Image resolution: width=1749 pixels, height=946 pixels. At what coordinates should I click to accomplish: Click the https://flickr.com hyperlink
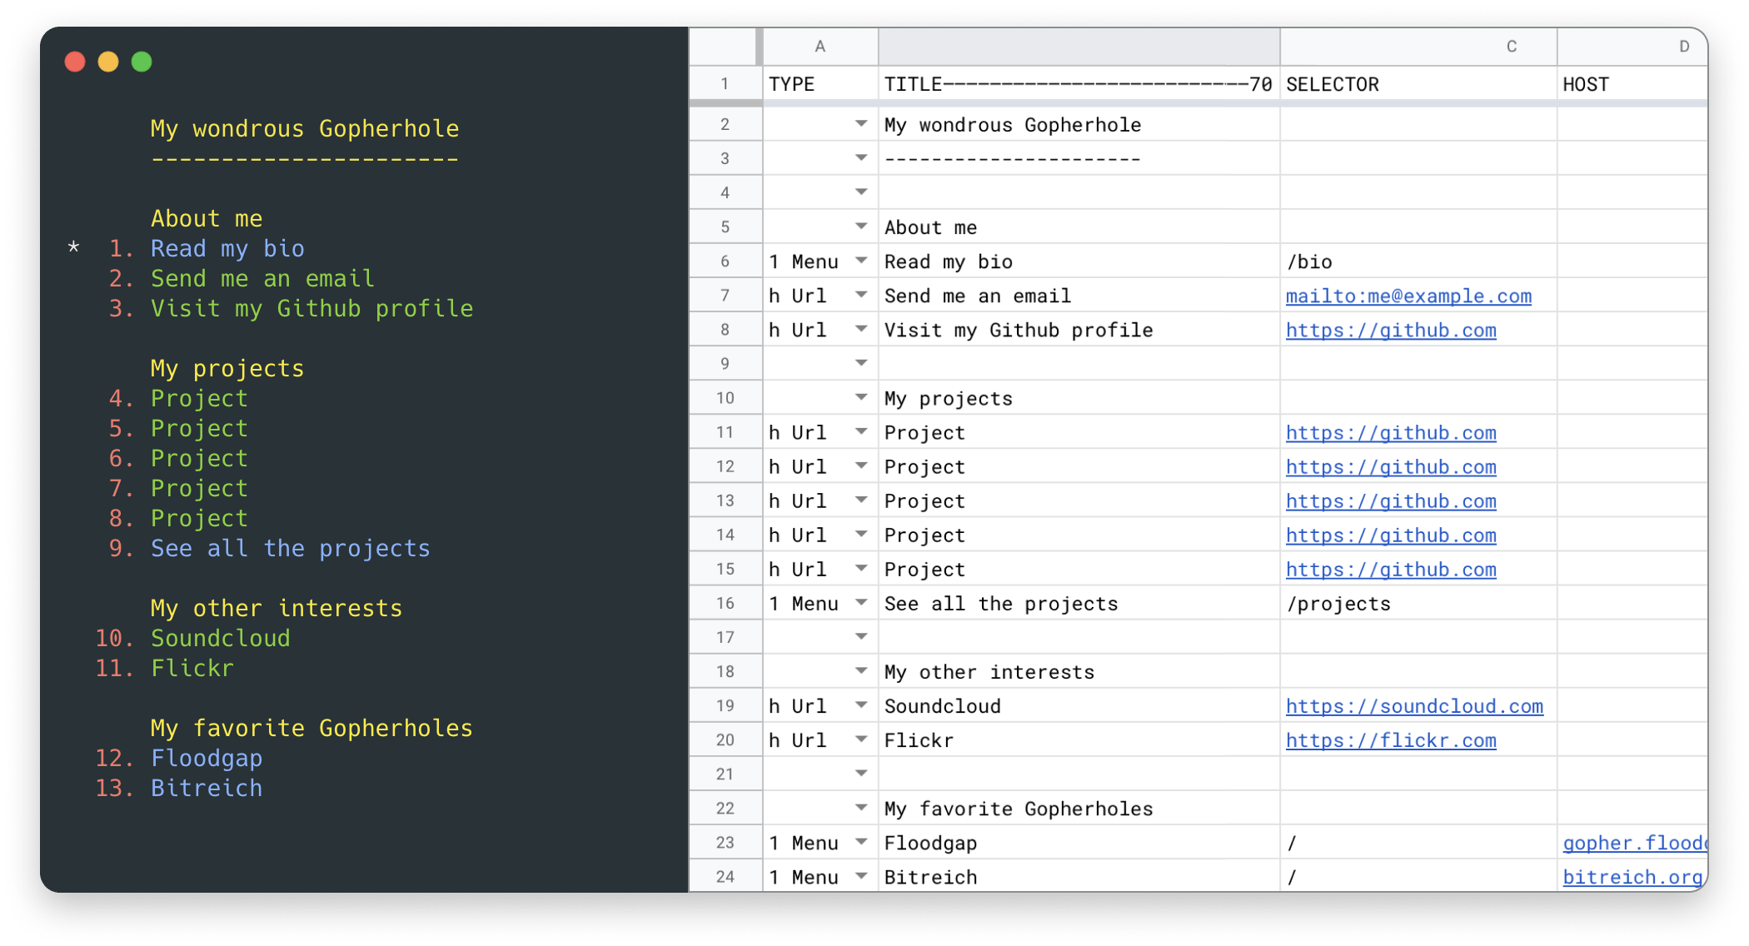click(x=1391, y=739)
